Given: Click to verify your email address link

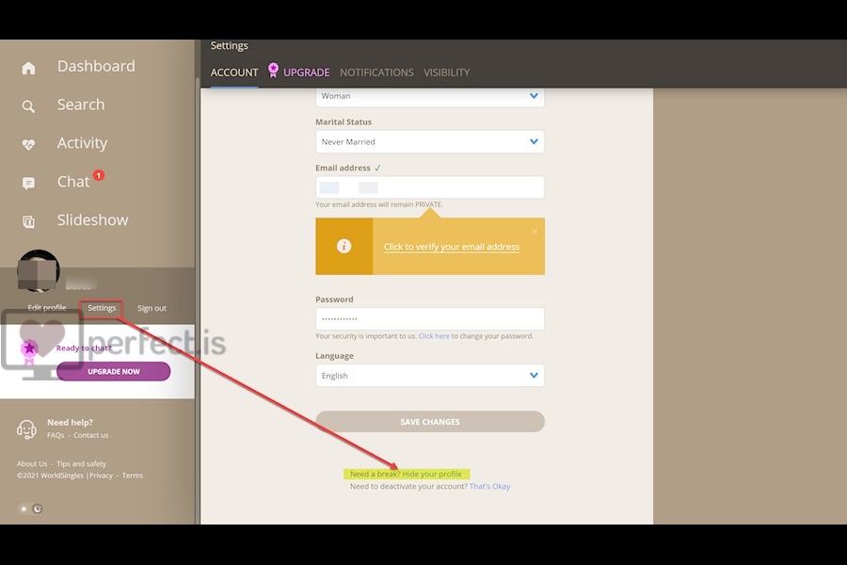Looking at the screenshot, I should [x=452, y=247].
